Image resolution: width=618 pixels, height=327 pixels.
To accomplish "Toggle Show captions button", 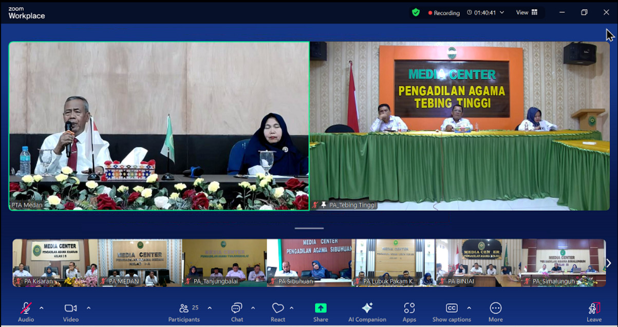I will pos(451,312).
